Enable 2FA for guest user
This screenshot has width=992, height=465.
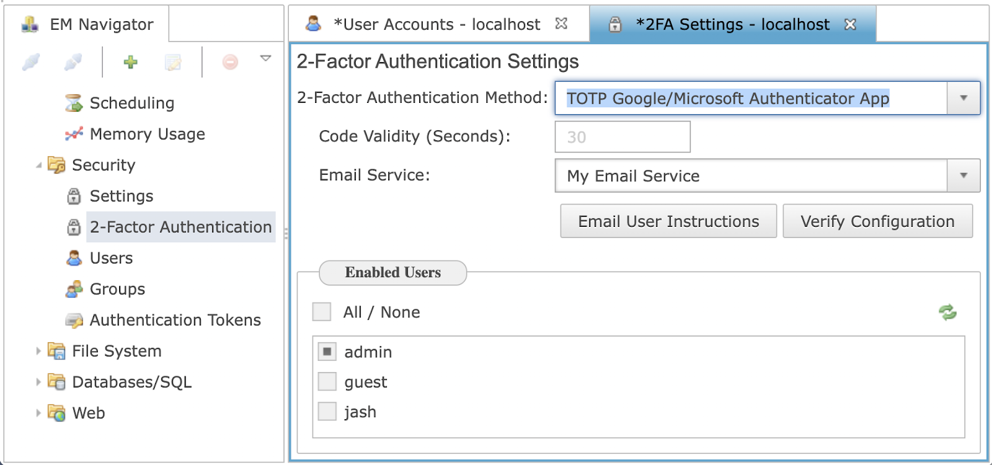coord(327,381)
